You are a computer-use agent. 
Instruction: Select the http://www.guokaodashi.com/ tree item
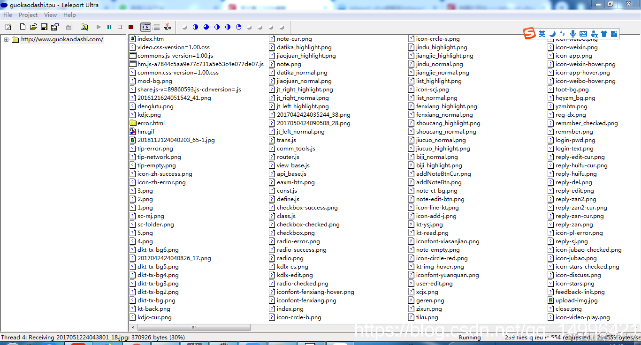pos(62,39)
